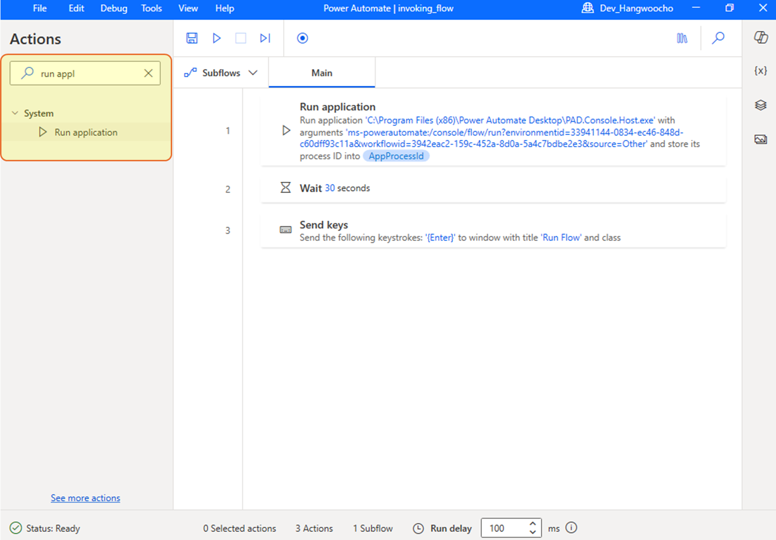This screenshot has height=540, width=776.
Task: Open the Edit menu
Action: (x=76, y=8)
